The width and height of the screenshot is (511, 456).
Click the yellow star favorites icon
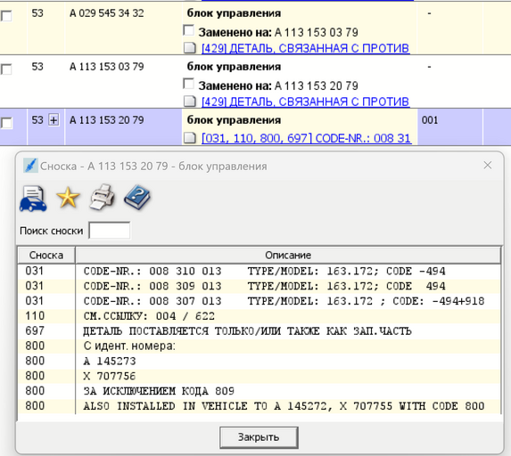click(x=68, y=197)
